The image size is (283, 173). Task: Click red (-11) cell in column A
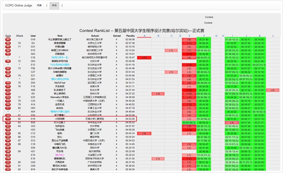144,58
